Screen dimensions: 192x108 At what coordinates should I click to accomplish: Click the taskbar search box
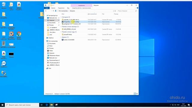pyautogui.click(x=22, y=105)
